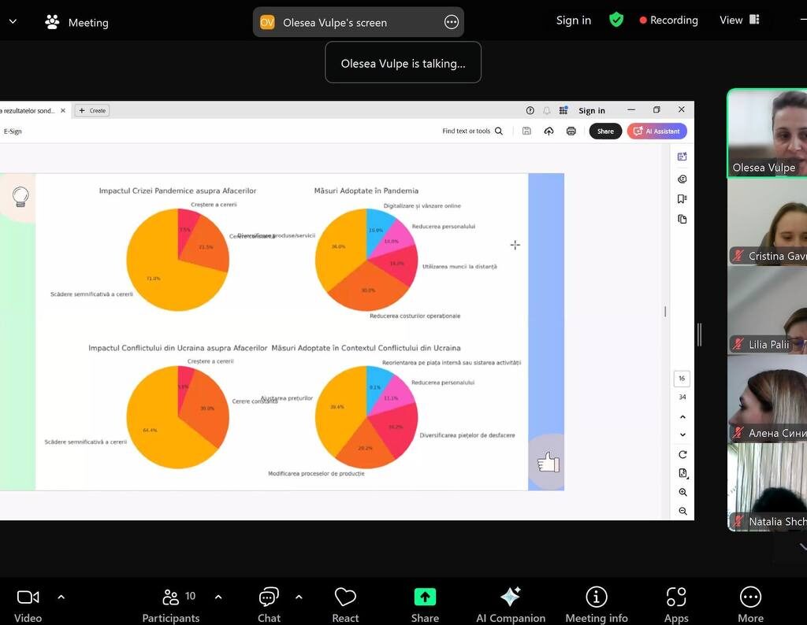Launch the AI Companion
Viewport: 807px width, 625px height.
click(x=510, y=604)
